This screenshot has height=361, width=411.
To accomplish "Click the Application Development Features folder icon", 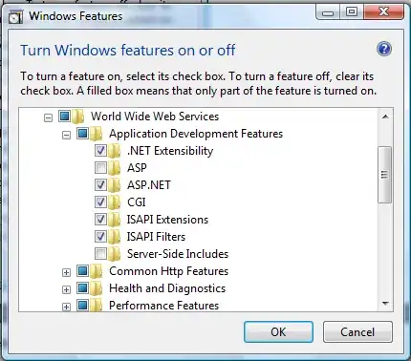I will (x=96, y=134).
